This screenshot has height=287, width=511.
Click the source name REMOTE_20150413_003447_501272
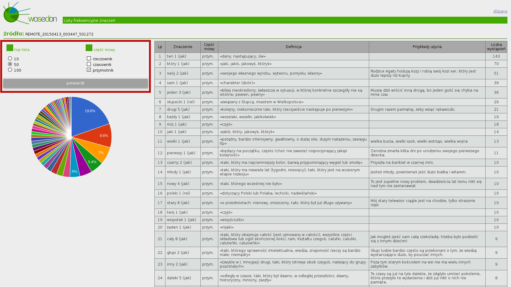pos(59,34)
